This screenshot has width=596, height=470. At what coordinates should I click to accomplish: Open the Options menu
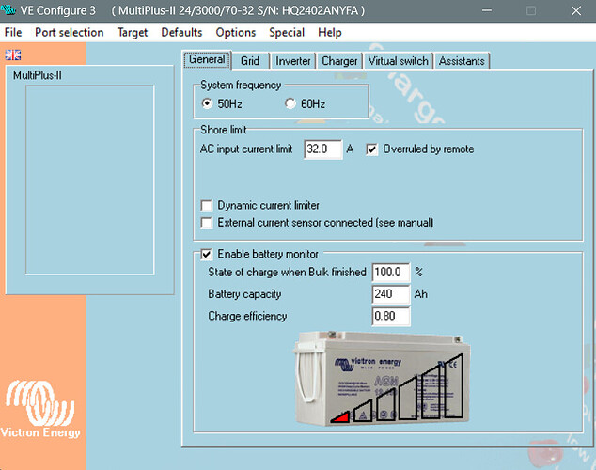click(x=236, y=32)
